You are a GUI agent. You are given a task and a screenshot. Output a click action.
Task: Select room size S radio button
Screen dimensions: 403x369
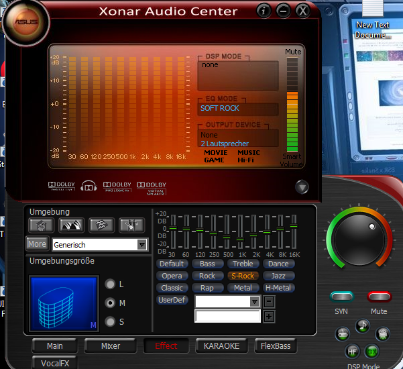pyautogui.click(x=110, y=321)
